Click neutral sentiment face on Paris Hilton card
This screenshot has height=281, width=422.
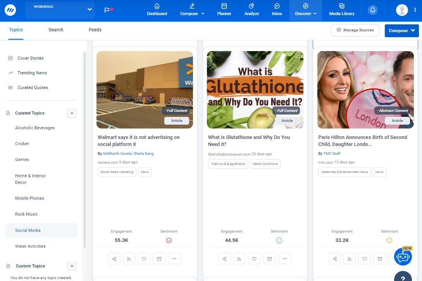(x=389, y=240)
